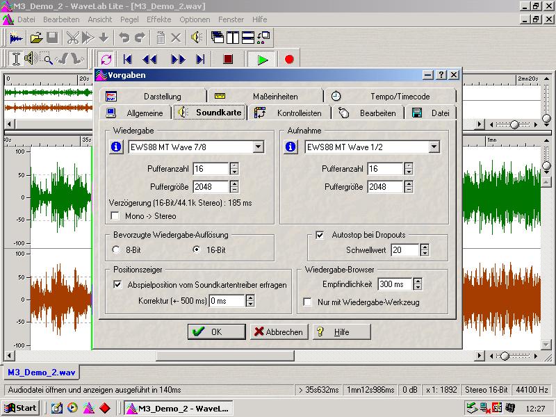Tile windows stacked via toolbar icon
Screen dimensions: 556x417
tap(248, 38)
